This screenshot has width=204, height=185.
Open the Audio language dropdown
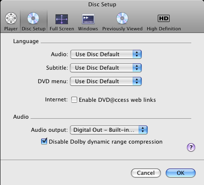(106, 54)
